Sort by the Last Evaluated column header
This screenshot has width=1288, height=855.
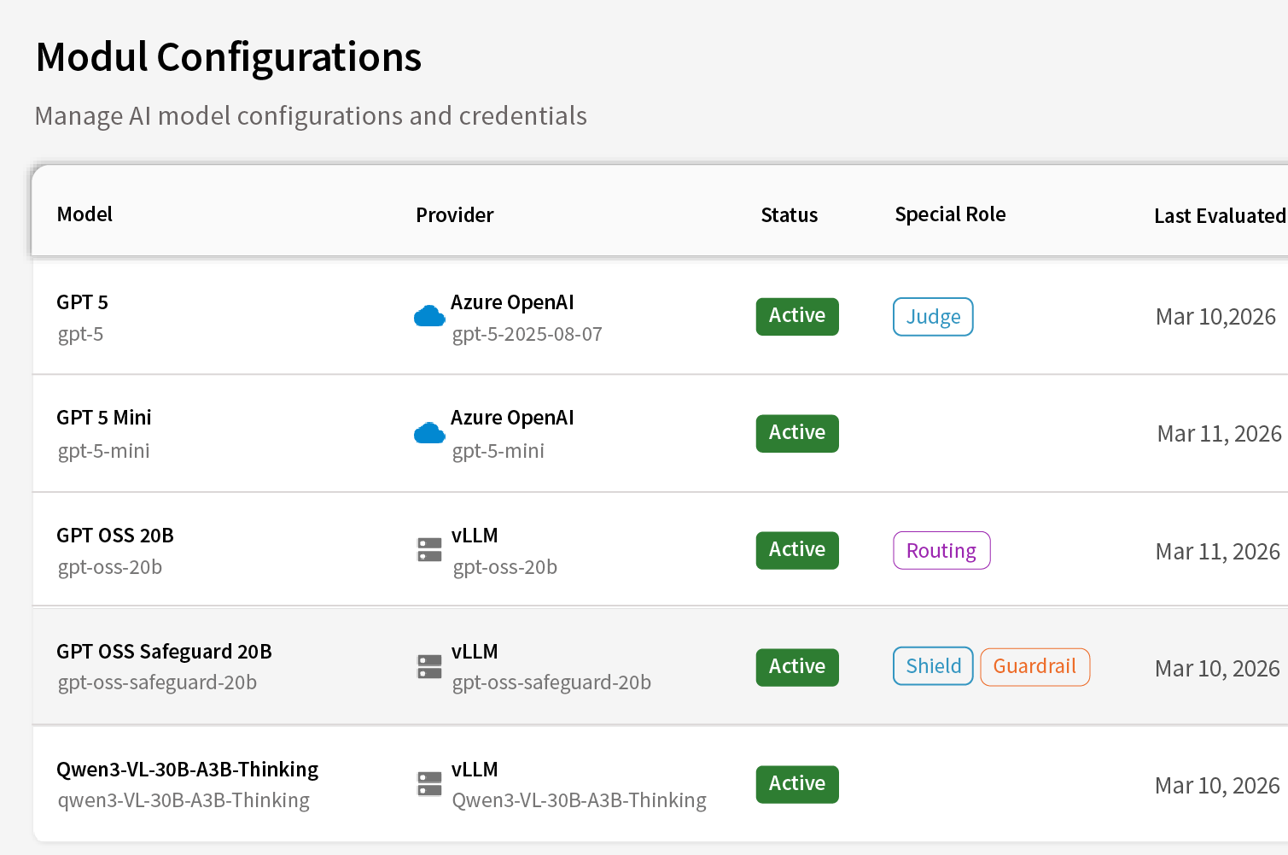point(1220,216)
